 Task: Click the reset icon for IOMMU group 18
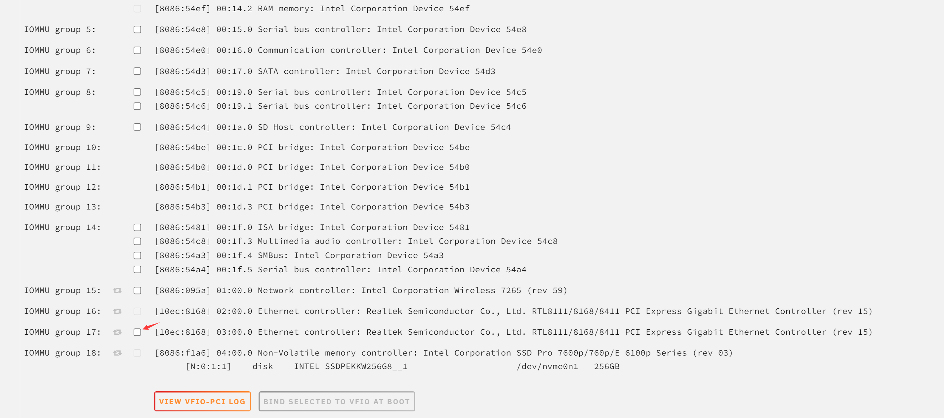[117, 353]
